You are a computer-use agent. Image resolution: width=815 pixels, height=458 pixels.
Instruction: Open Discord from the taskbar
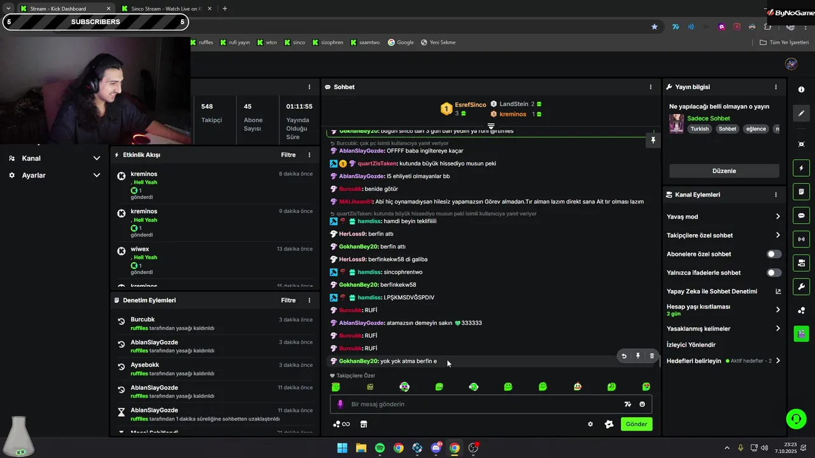pyautogui.click(x=436, y=448)
